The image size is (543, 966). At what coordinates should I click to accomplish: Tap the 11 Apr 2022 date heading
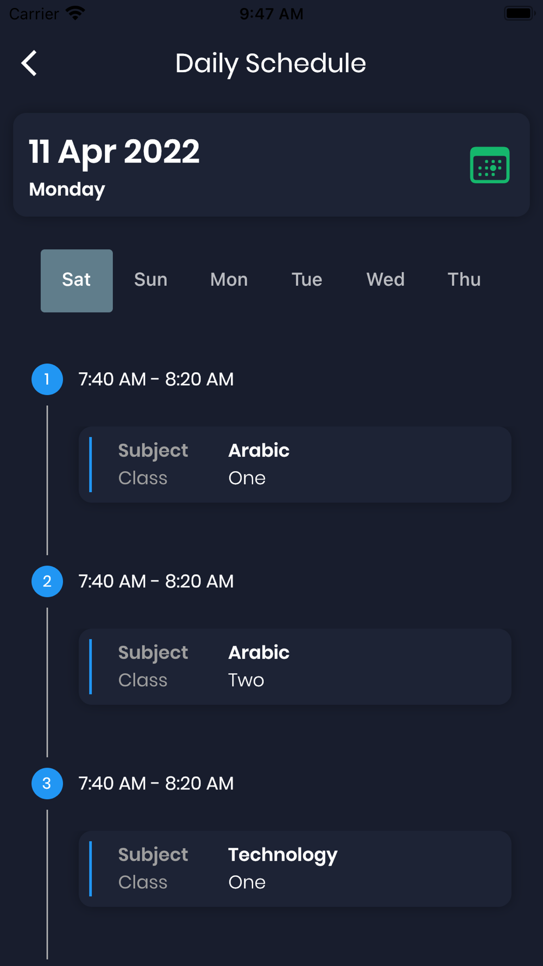click(114, 152)
